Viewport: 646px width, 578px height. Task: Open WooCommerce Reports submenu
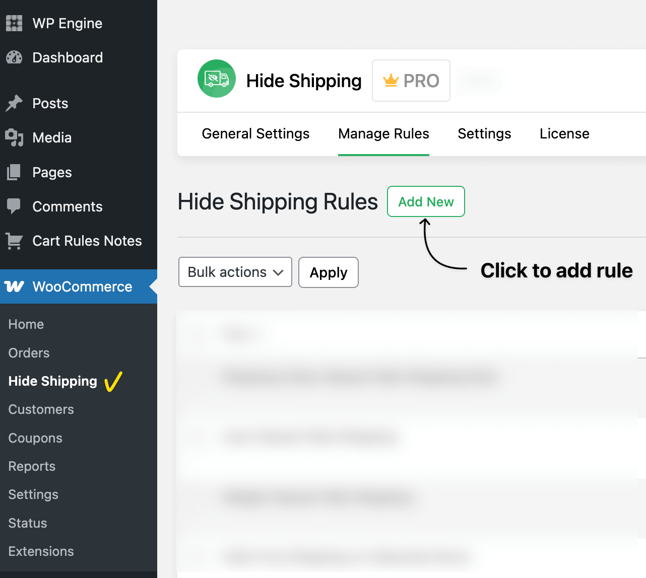click(32, 466)
